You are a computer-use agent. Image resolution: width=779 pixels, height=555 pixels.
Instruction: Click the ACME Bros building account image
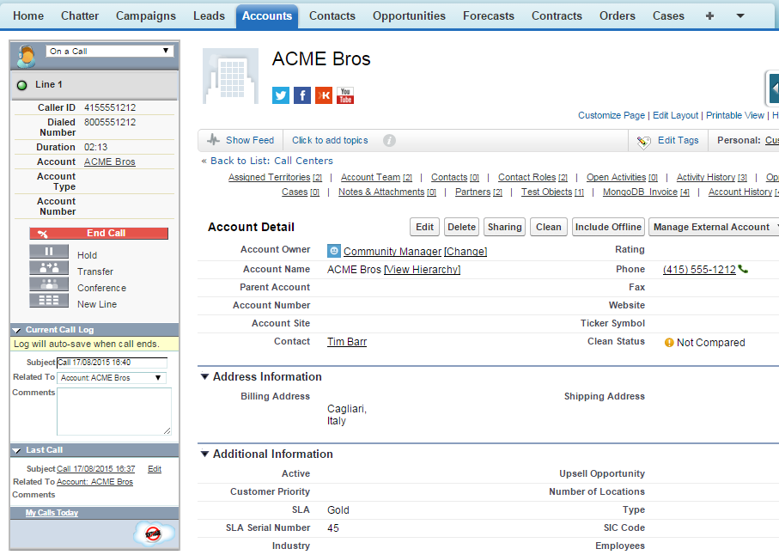coord(230,76)
